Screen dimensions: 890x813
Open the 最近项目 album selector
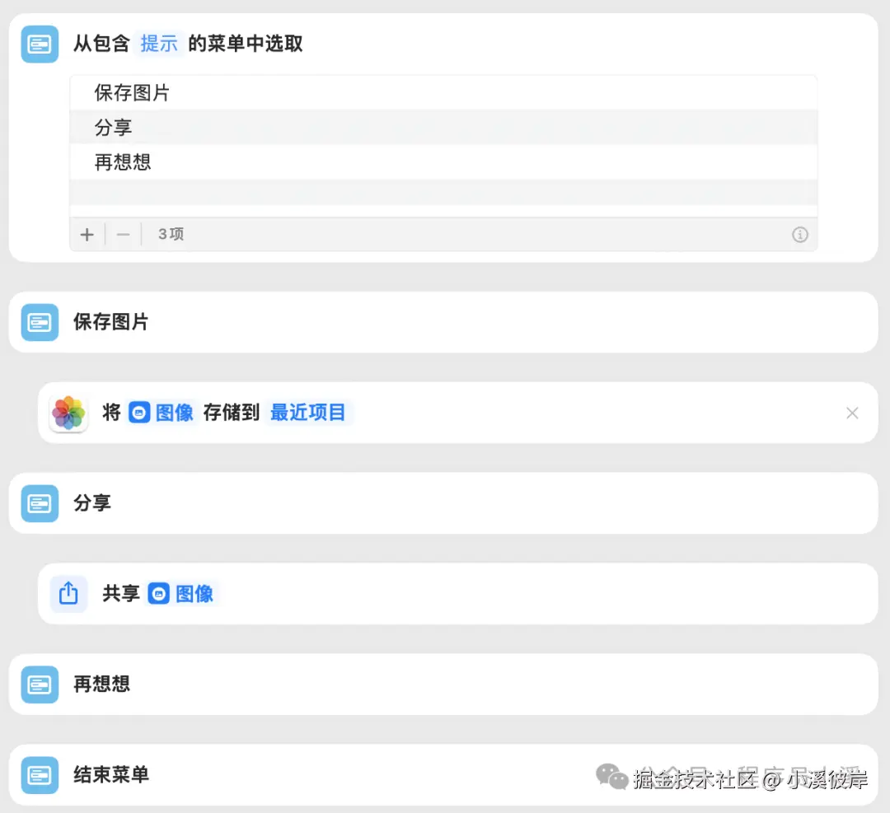point(309,413)
